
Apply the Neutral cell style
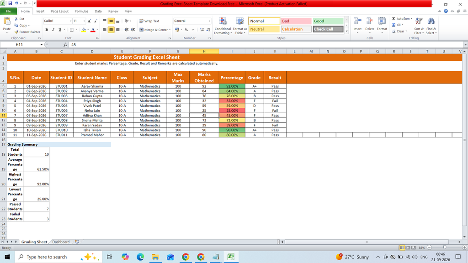coord(264,29)
